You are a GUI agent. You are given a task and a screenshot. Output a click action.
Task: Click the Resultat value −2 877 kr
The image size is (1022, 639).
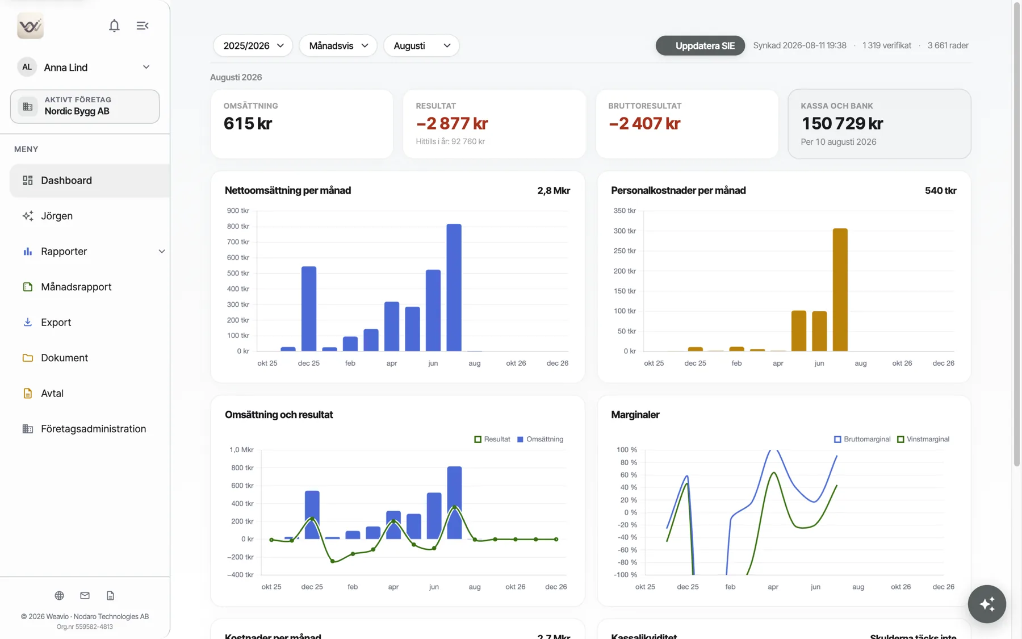tap(452, 123)
